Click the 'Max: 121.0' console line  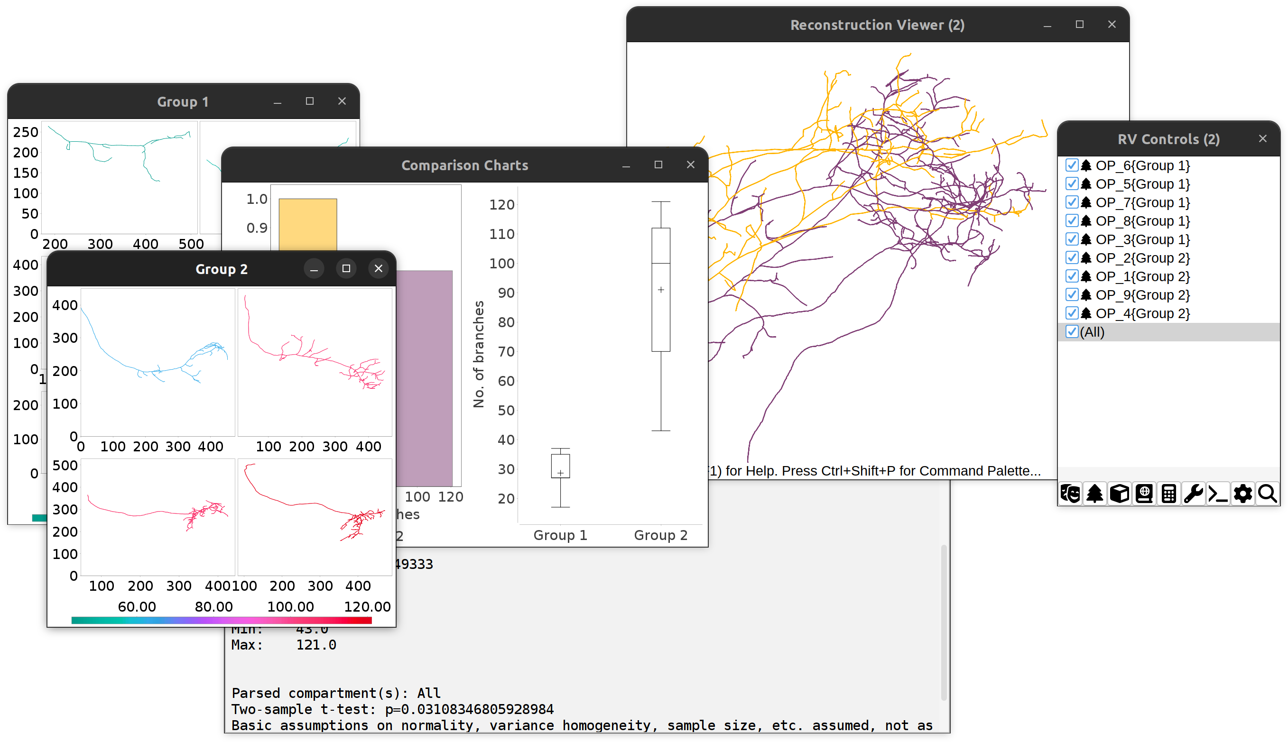tap(284, 645)
